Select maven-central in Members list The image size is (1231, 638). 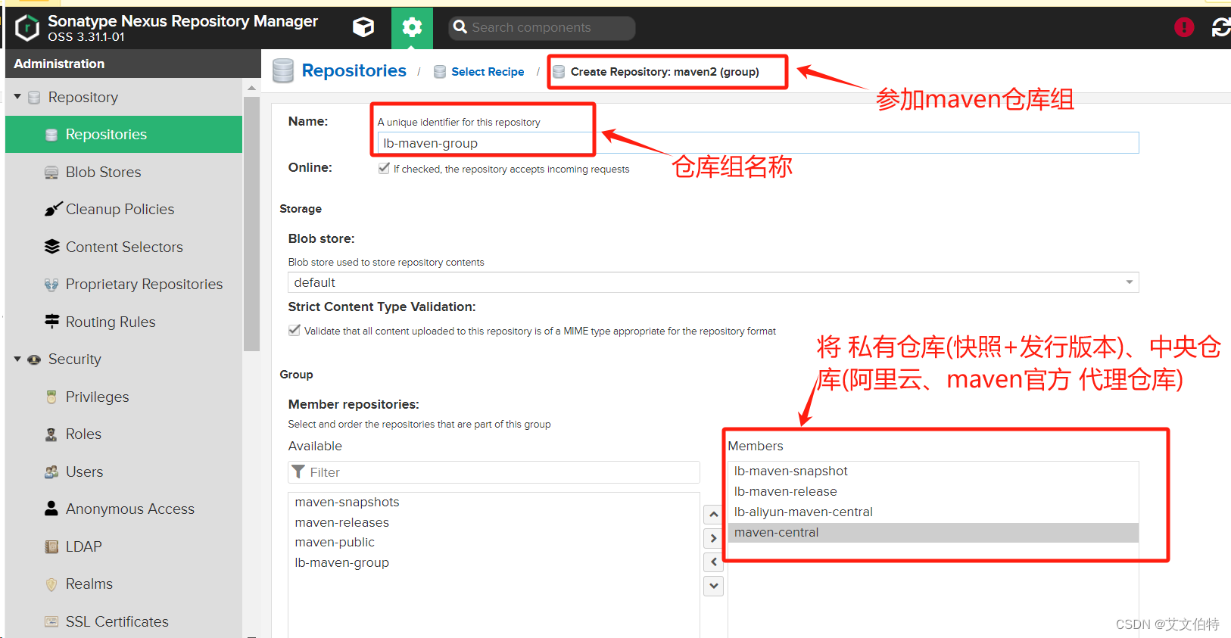tap(933, 532)
